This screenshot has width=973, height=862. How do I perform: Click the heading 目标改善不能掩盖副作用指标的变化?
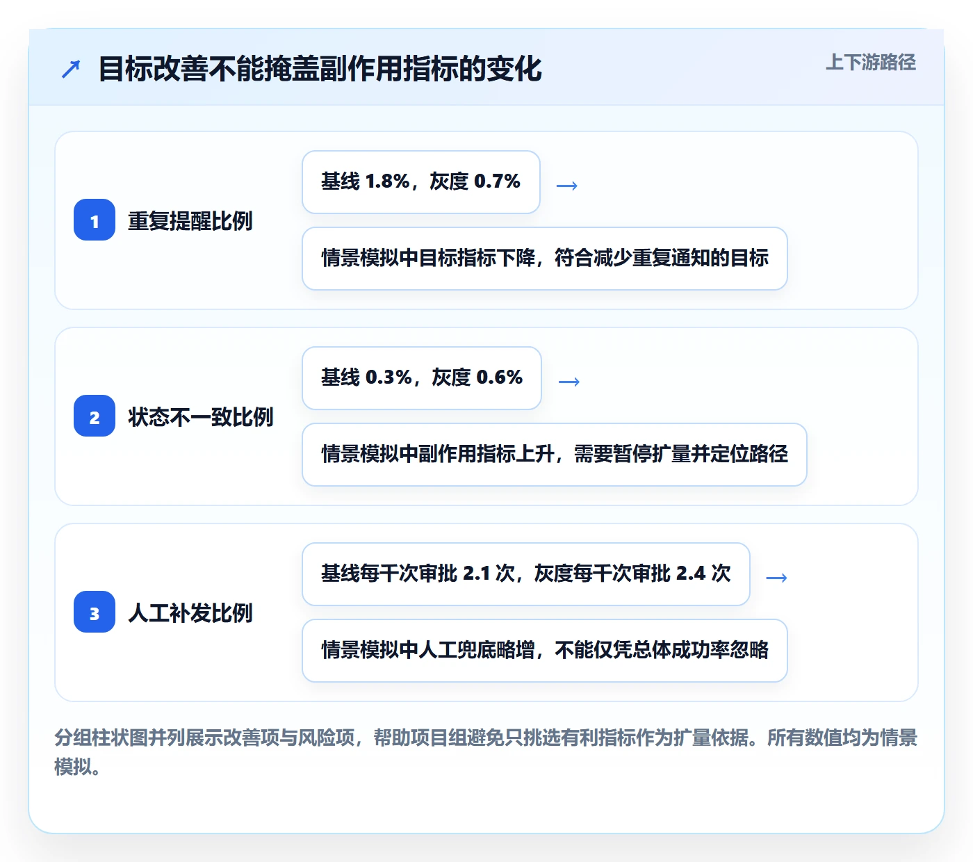tap(320, 69)
